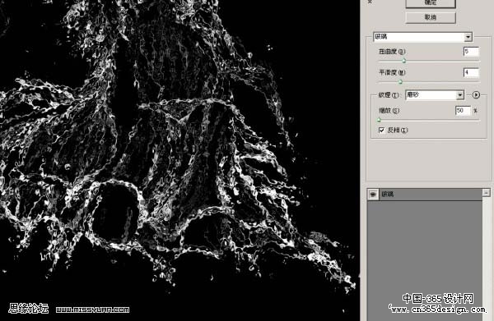Click the Cancel (取消) button
Viewport: 494px width, 321px height.
pyautogui.click(x=431, y=17)
